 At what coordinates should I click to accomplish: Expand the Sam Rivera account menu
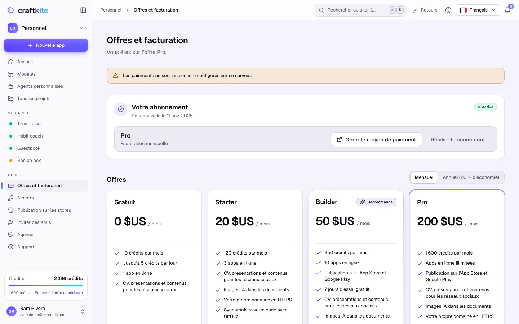tap(46, 311)
